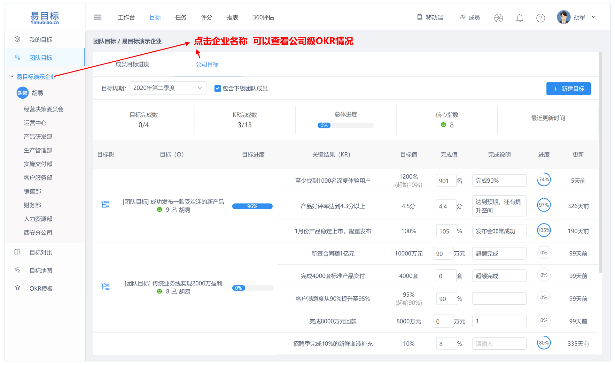Click the 74% progress circle
The image size is (615, 365).
(x=544, y=180)
